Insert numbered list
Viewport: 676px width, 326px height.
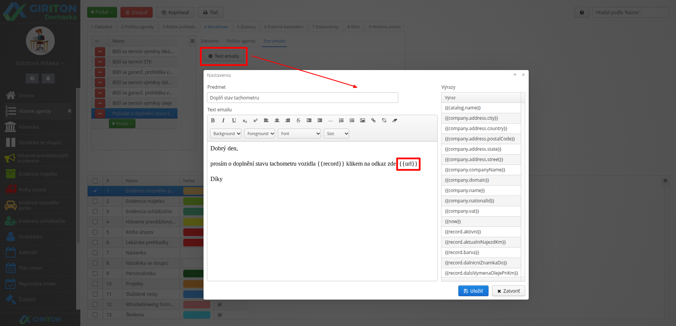point(341,121)
